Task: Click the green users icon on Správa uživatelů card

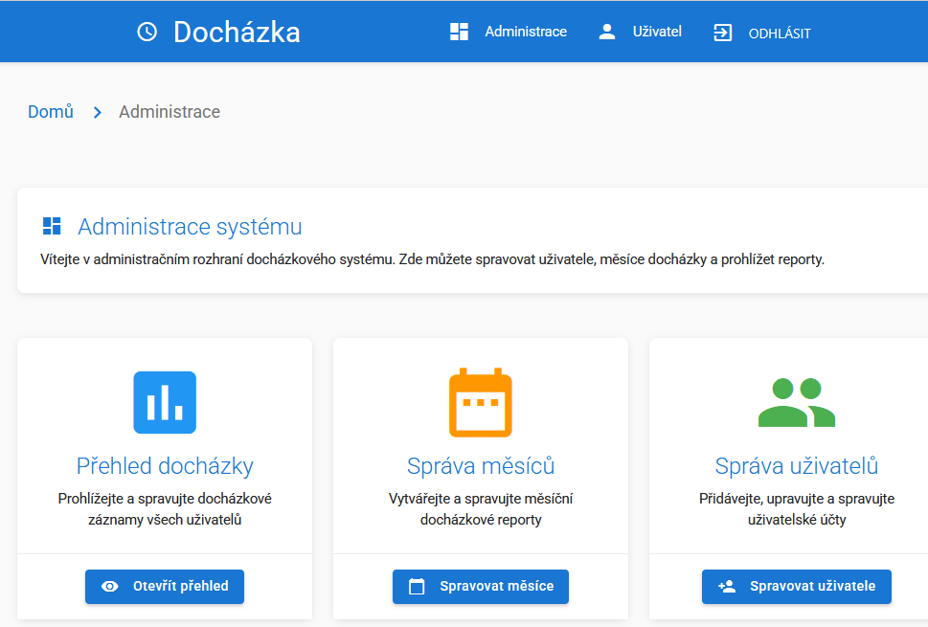Action: point(796,402)
